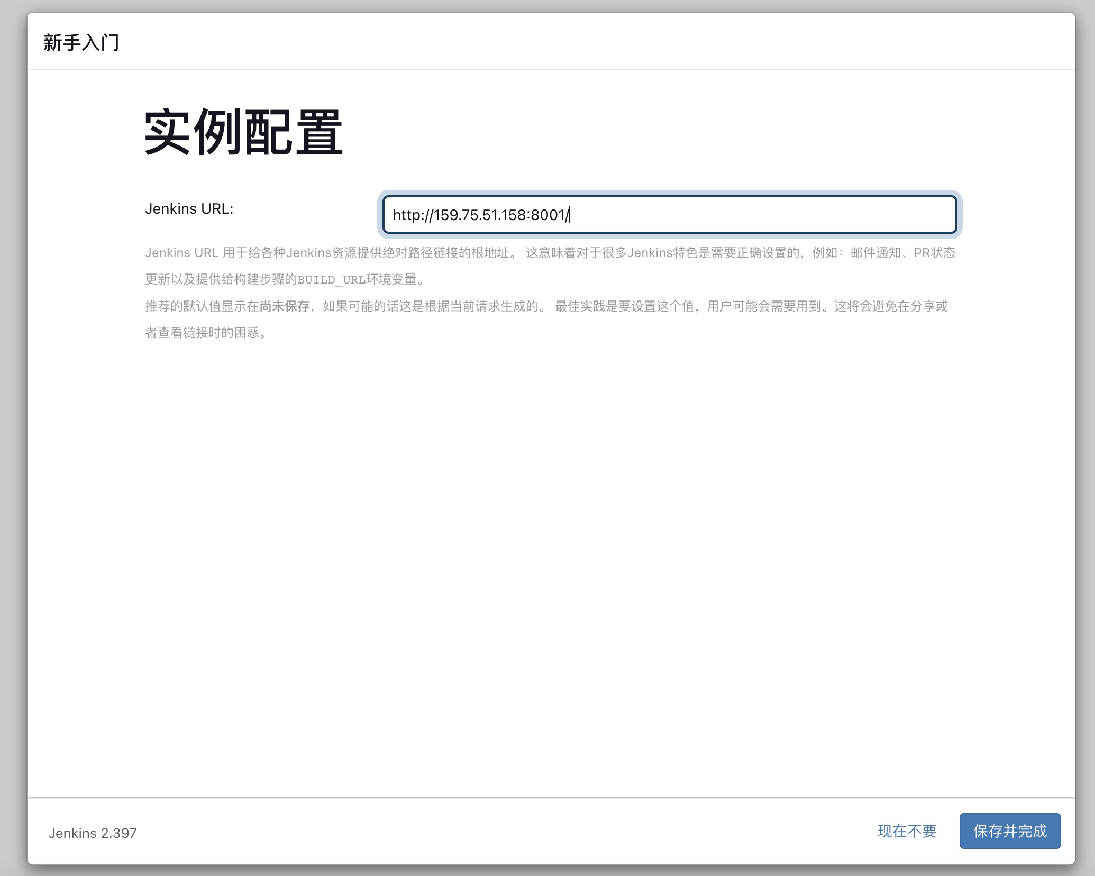
Task: Place cursor at http:// prefix in URL field
Action: pyautogui.click(x=413, y=215)
